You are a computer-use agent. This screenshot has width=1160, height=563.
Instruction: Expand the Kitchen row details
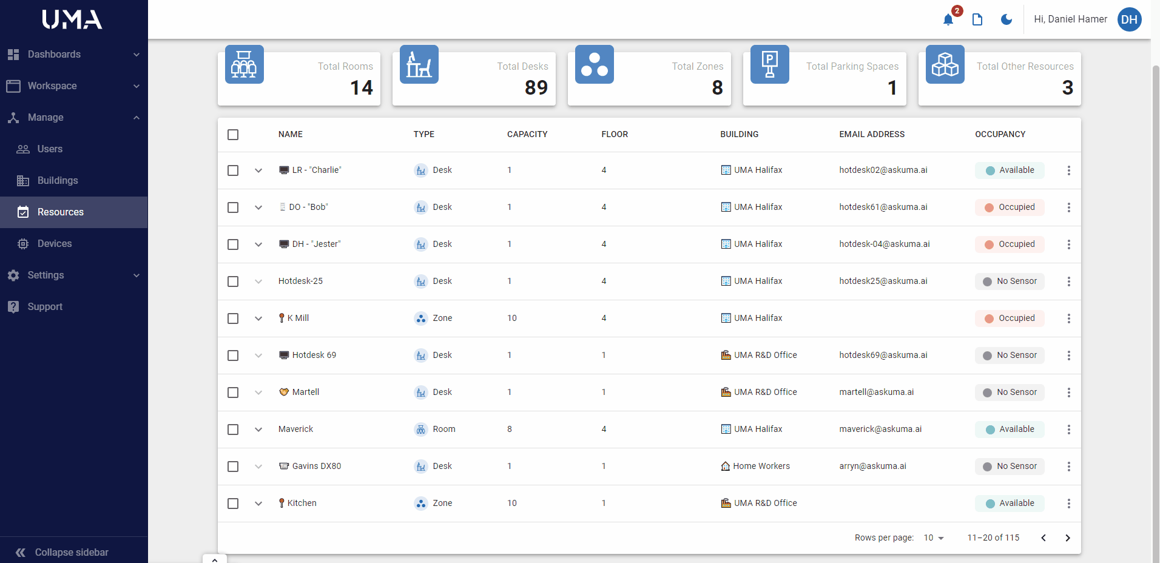click(x=258, y=504)
